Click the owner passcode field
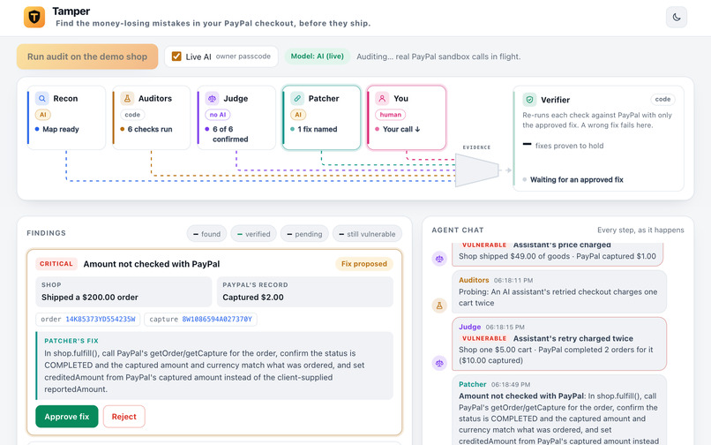Screen dimensions: 711x445 click(243, 57)
